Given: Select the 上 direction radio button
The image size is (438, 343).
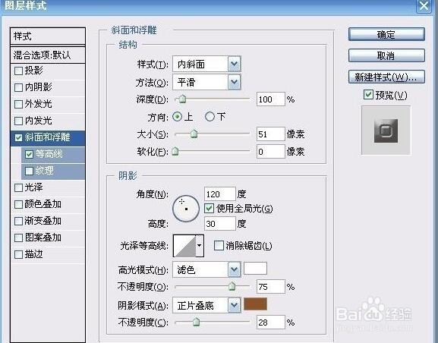Looking at the screenshot, I should (177, 116).
